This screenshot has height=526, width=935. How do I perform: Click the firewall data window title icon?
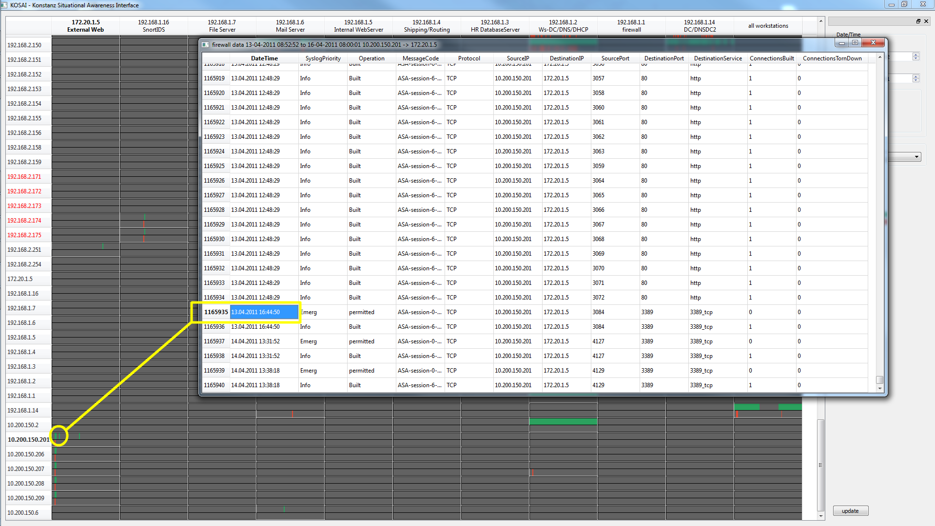[206, 45]
